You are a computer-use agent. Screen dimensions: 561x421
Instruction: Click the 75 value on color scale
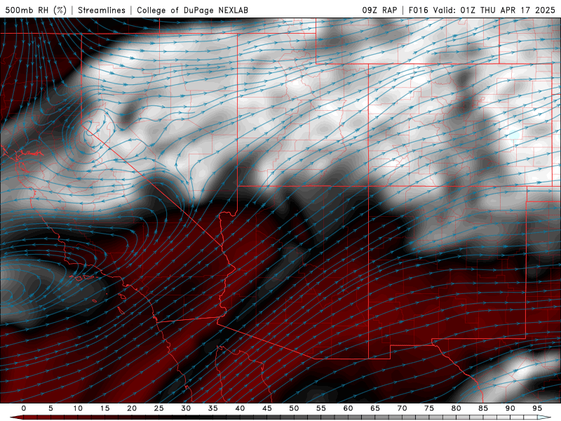429,408
